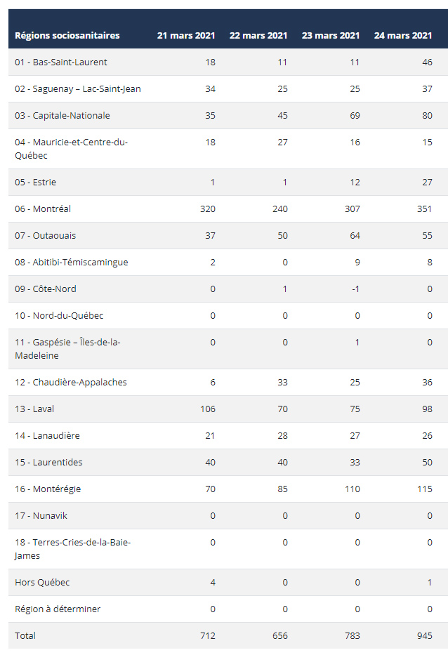Click the 24 mars 2021 column header

pyautogui.click(x=403, y=36)
